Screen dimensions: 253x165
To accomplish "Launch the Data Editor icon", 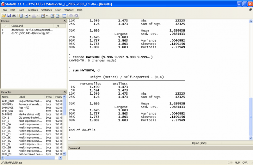I will [52, 15].
